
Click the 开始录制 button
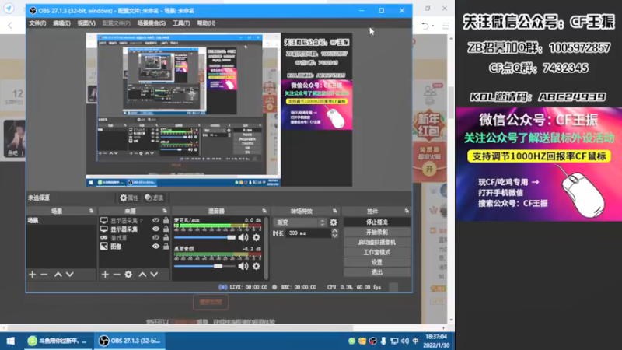(377, 232)
